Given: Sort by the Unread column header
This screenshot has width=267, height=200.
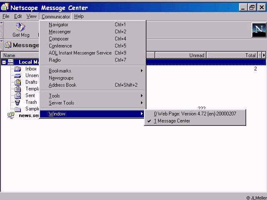Looking at the screenshot, I should [x=181, y=55].
